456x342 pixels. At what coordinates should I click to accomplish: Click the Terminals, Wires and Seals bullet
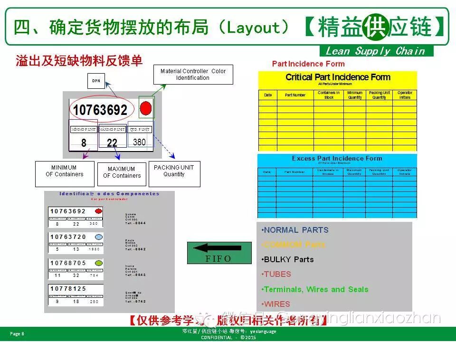[x=314, y=289]
